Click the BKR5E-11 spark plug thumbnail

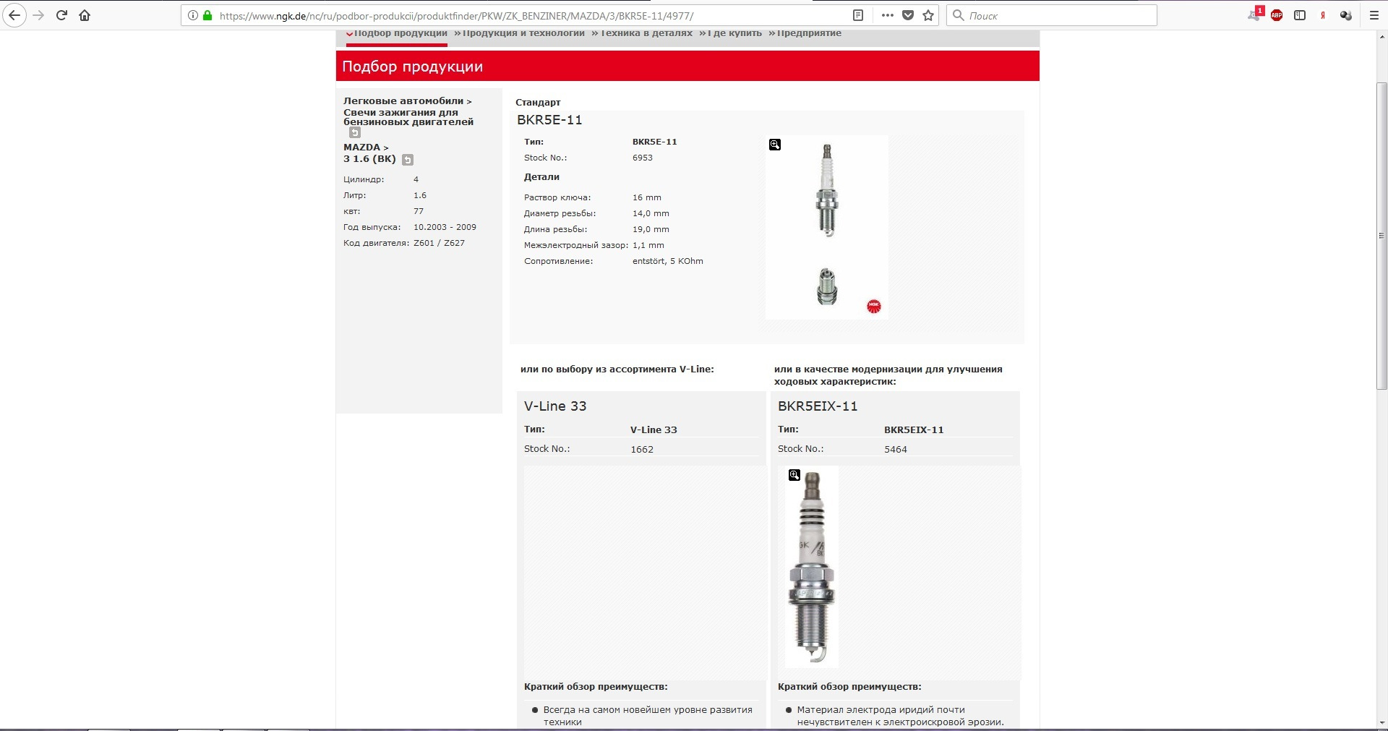(x=827, y=227)
